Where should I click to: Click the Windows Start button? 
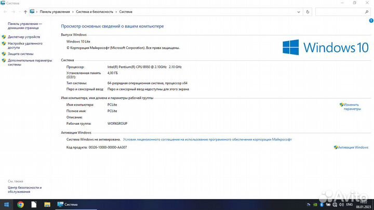point(7,204)
